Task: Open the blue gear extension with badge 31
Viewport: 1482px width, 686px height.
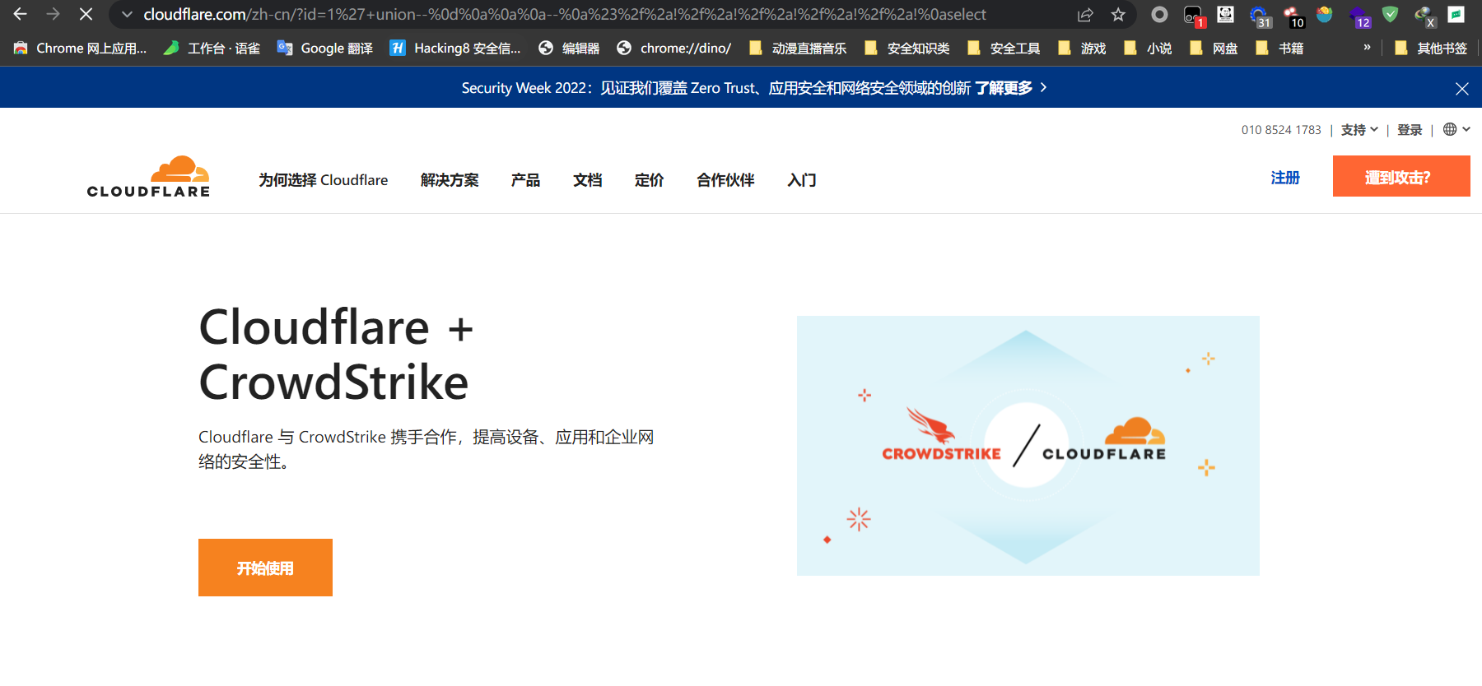Action: click(x=1260, y=16)
